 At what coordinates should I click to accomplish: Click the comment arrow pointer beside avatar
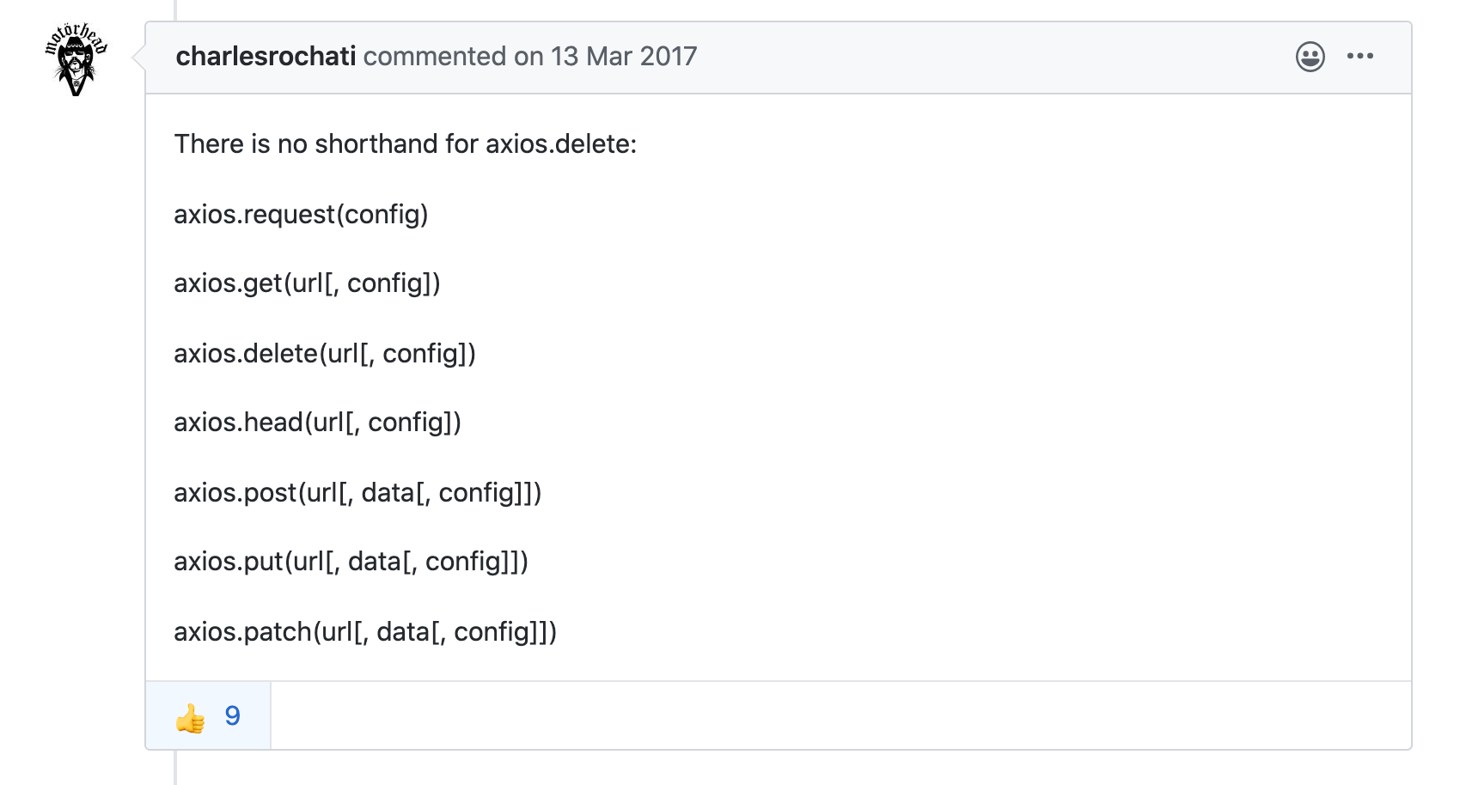click(138, 58)
